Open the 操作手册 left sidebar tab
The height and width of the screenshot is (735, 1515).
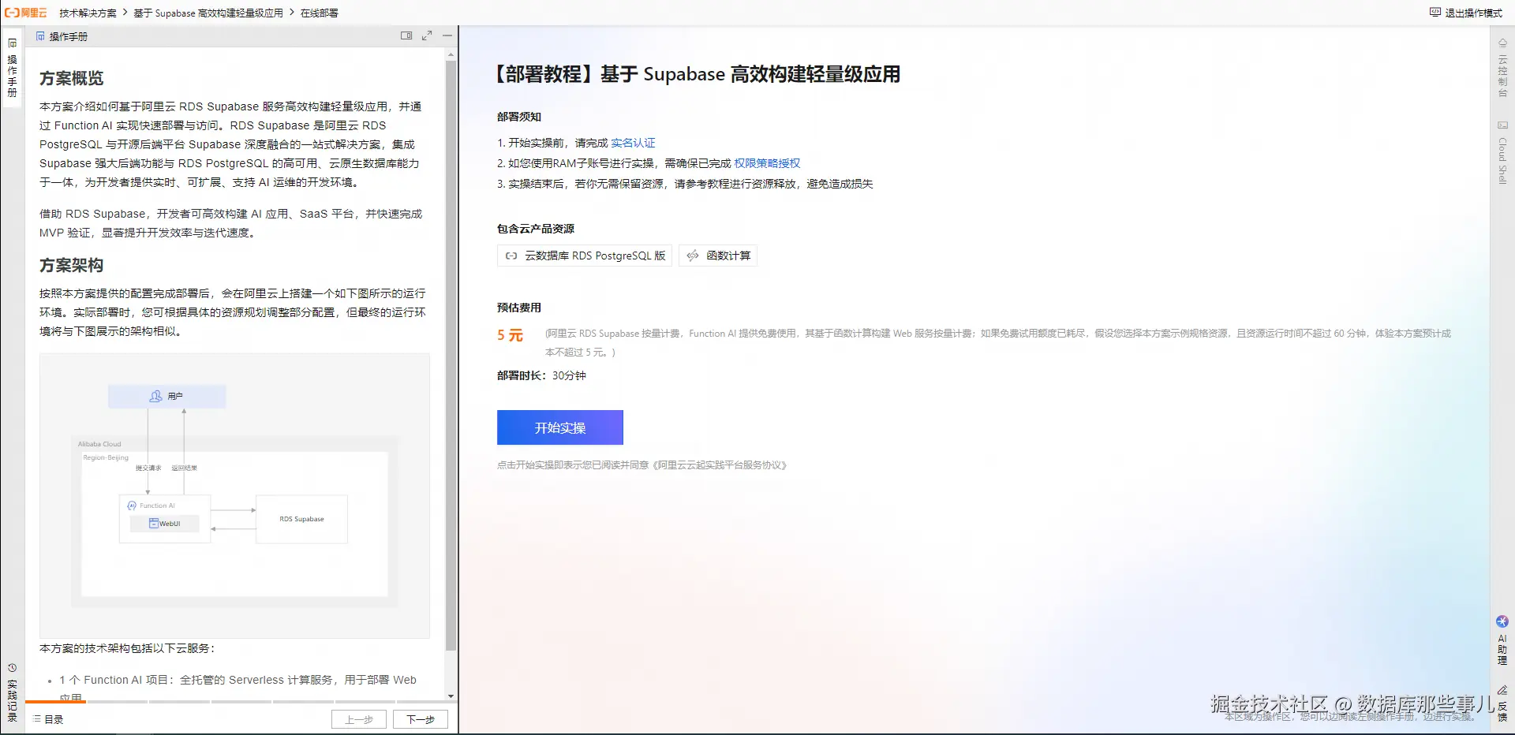[x=12, y=68]
